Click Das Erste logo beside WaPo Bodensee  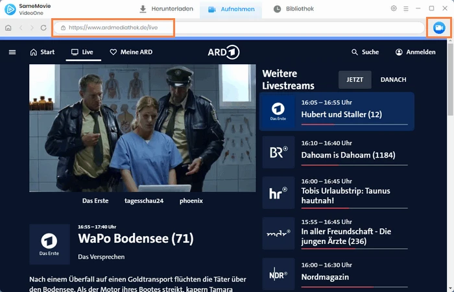[x=49, y=244]
